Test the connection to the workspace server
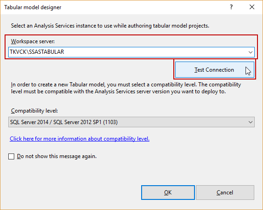The height and width of the screenshot is (210, 263). (215, 70)
